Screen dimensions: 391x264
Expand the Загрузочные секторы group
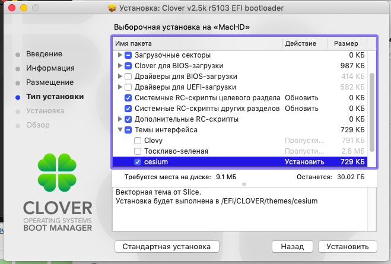(120, 55)
